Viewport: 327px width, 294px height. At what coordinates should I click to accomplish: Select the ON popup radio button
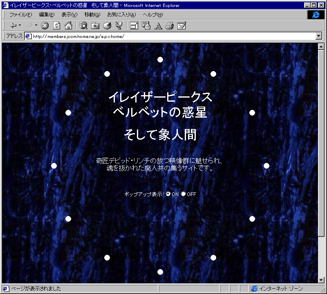[x=168, y=194]
